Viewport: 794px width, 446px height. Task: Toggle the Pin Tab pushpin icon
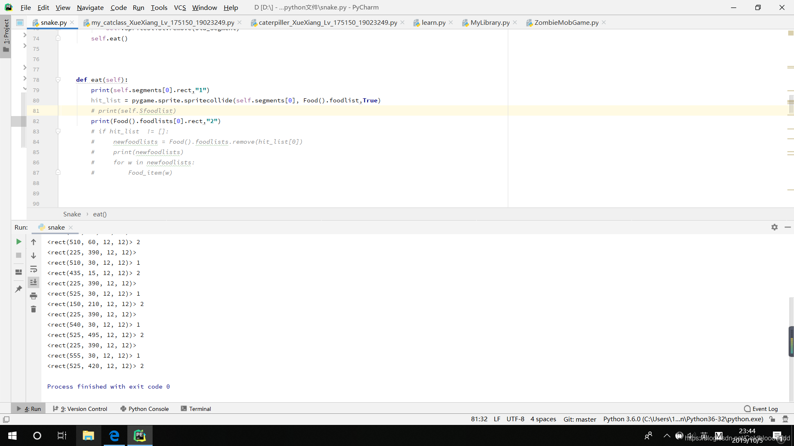[x=19, y=289]
